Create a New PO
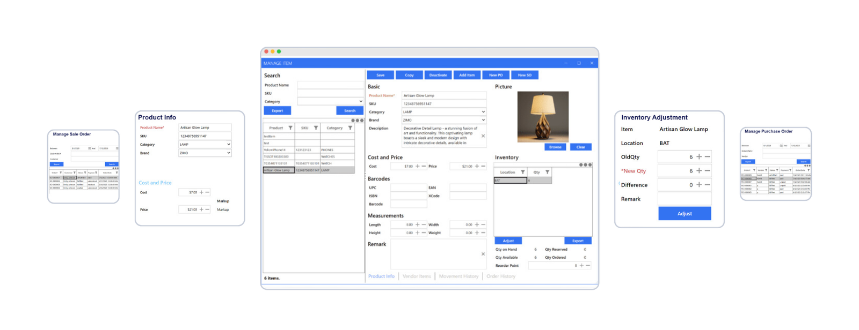The image size is (859, 330). [x=496, y=75]
